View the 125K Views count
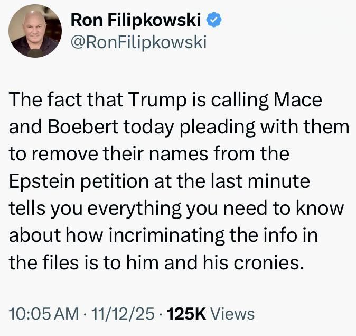 (210, 314)
